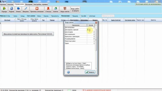Click the Закрыть button
The image size is (162, 91).
pyautogui.click(x=90, y=72)
